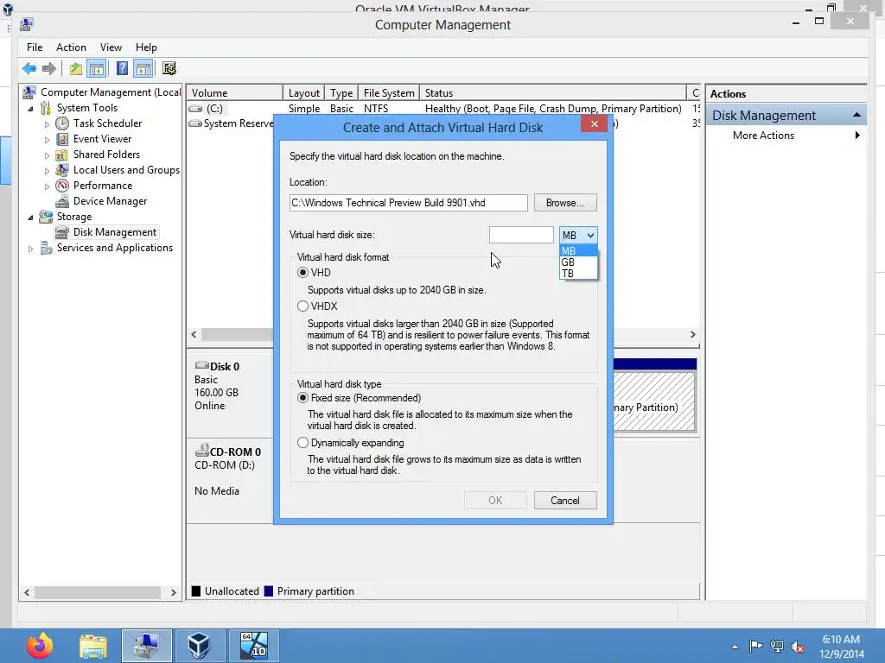Click the muted volume icon in system tray

point(798,647)
